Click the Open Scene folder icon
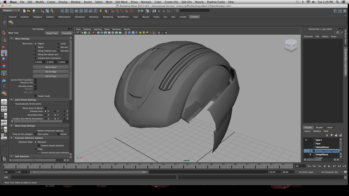Viewport: 349px width, 196px height. click(29, 11)
